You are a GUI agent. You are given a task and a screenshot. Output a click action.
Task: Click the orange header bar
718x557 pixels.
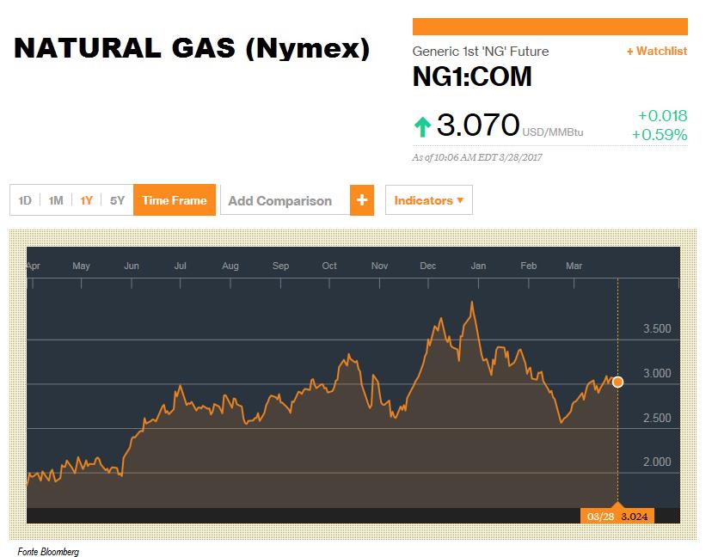pyautogui.click(x=550, y=27)
